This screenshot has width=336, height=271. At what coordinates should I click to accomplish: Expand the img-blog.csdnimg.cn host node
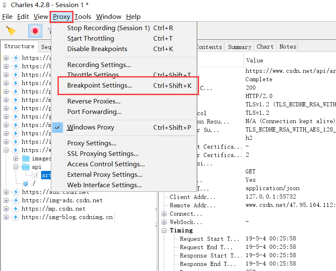tap(6, 217)
